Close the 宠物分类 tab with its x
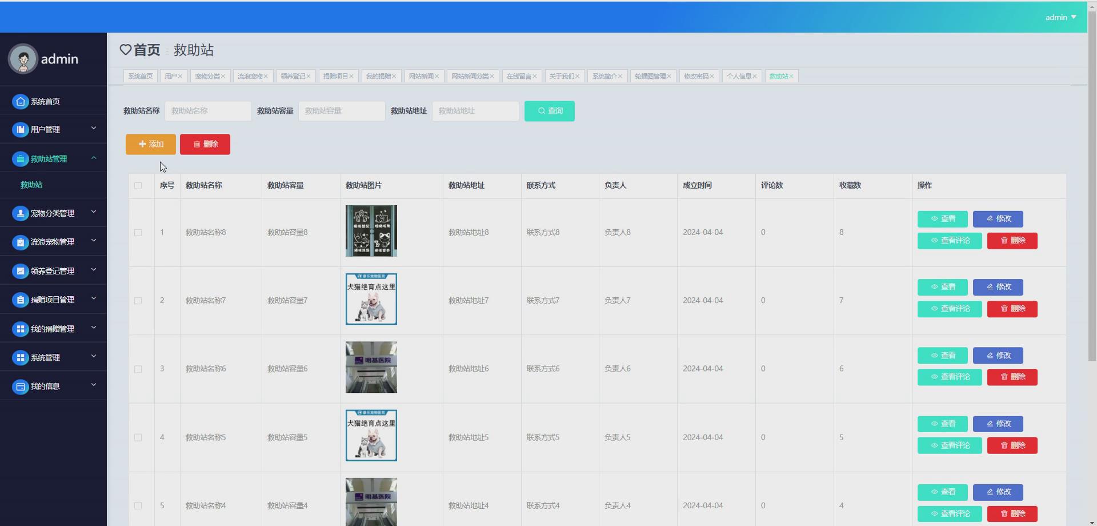This screenshot has width=1097, height=526. click(223, 76)
